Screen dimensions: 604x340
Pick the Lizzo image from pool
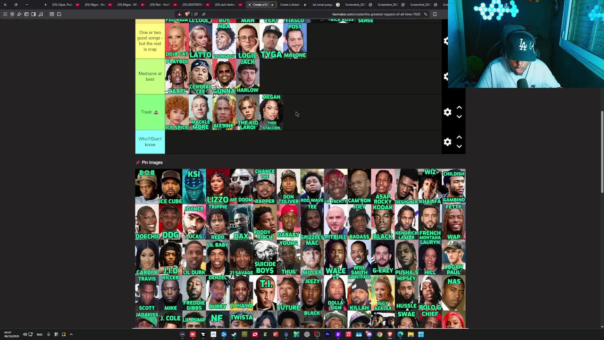[x=218, y=187]
